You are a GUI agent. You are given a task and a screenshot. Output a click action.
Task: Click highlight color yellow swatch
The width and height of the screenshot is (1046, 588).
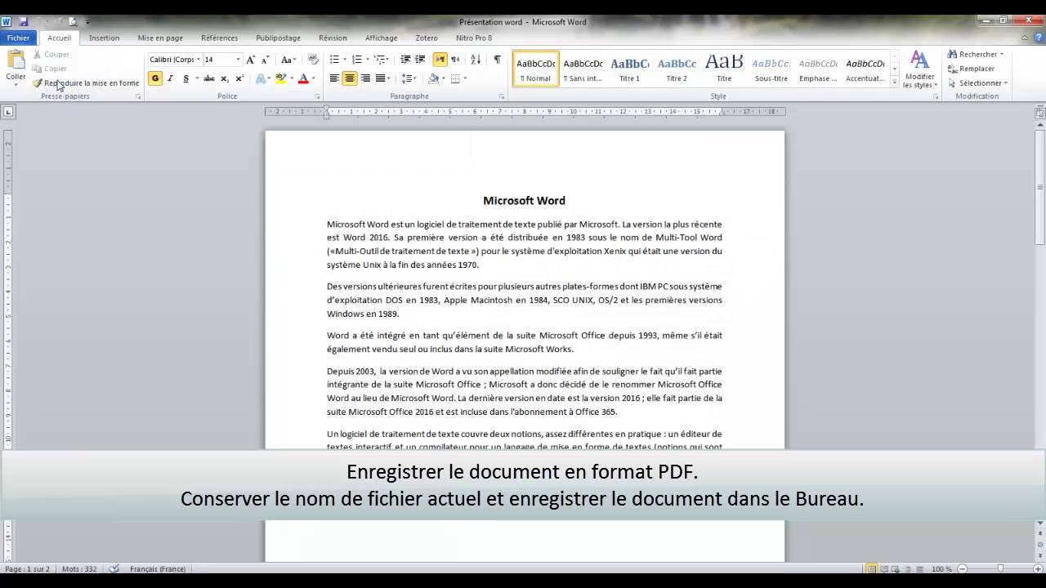point(280,78)
